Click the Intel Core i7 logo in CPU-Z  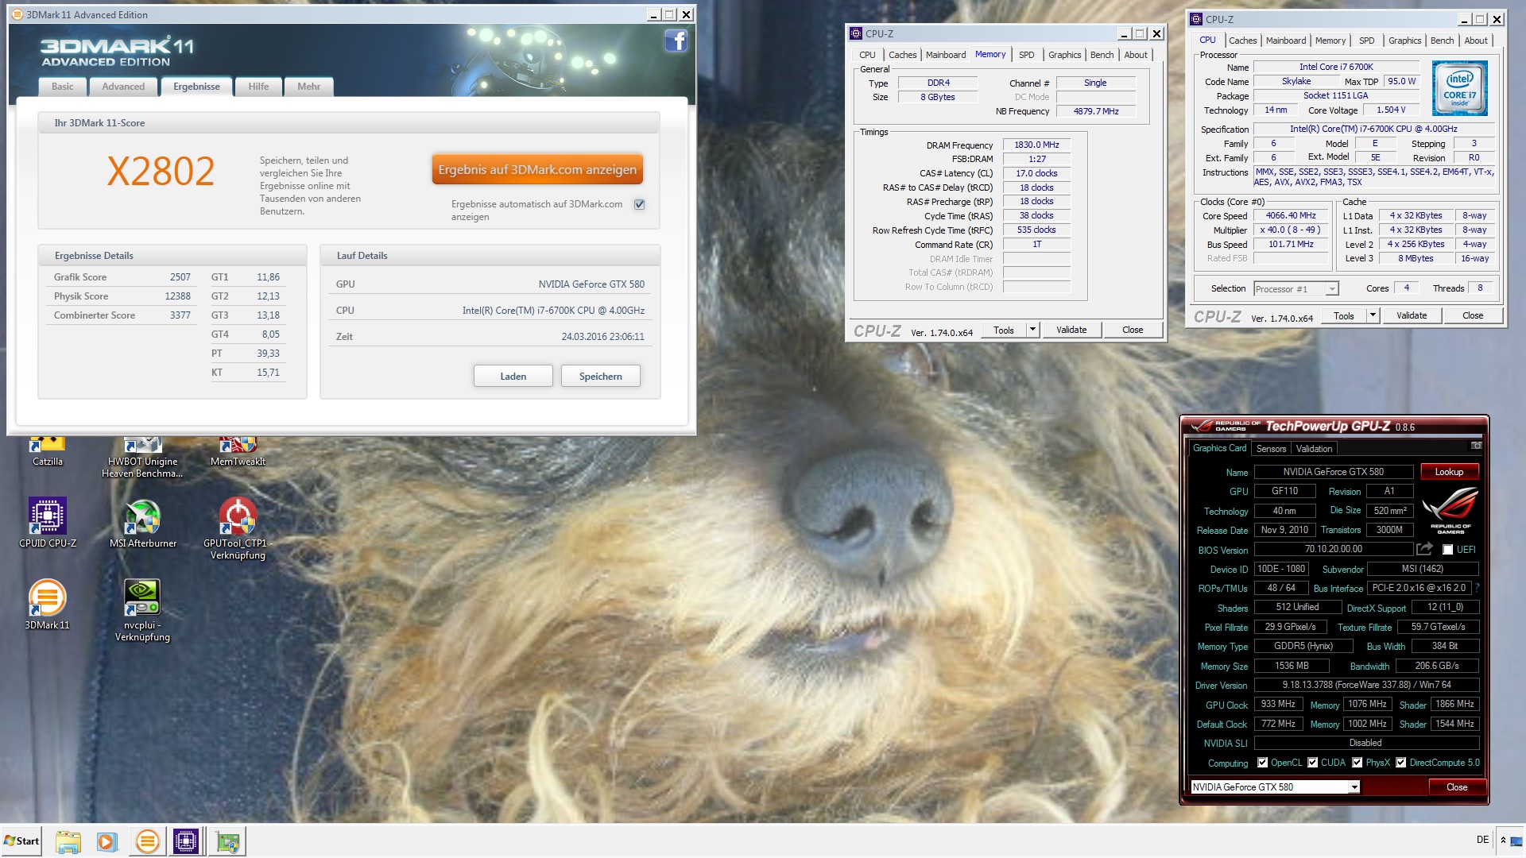(x=1460, y=88)
